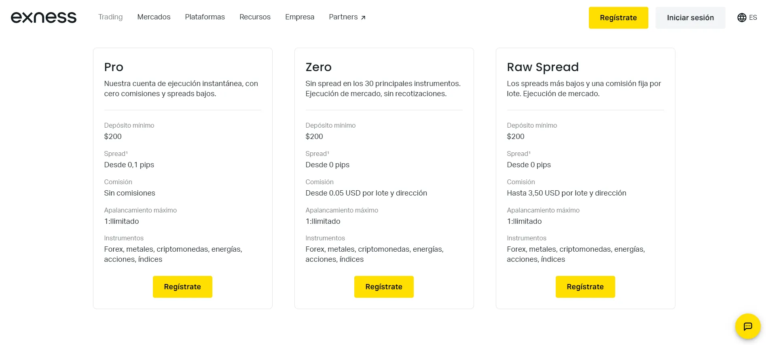Screen dimensions: 766x345
Task: Click the $200 deposit value in Pro card
Action: (113, 137)
